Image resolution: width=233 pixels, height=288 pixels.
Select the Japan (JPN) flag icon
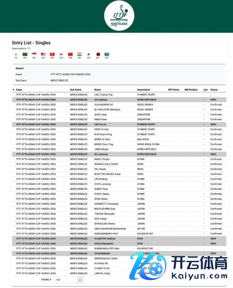coord(88,54)
